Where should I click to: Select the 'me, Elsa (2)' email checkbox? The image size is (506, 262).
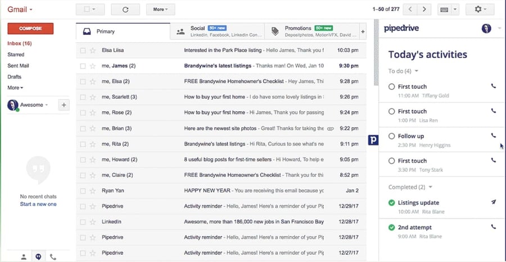[83, 82]
